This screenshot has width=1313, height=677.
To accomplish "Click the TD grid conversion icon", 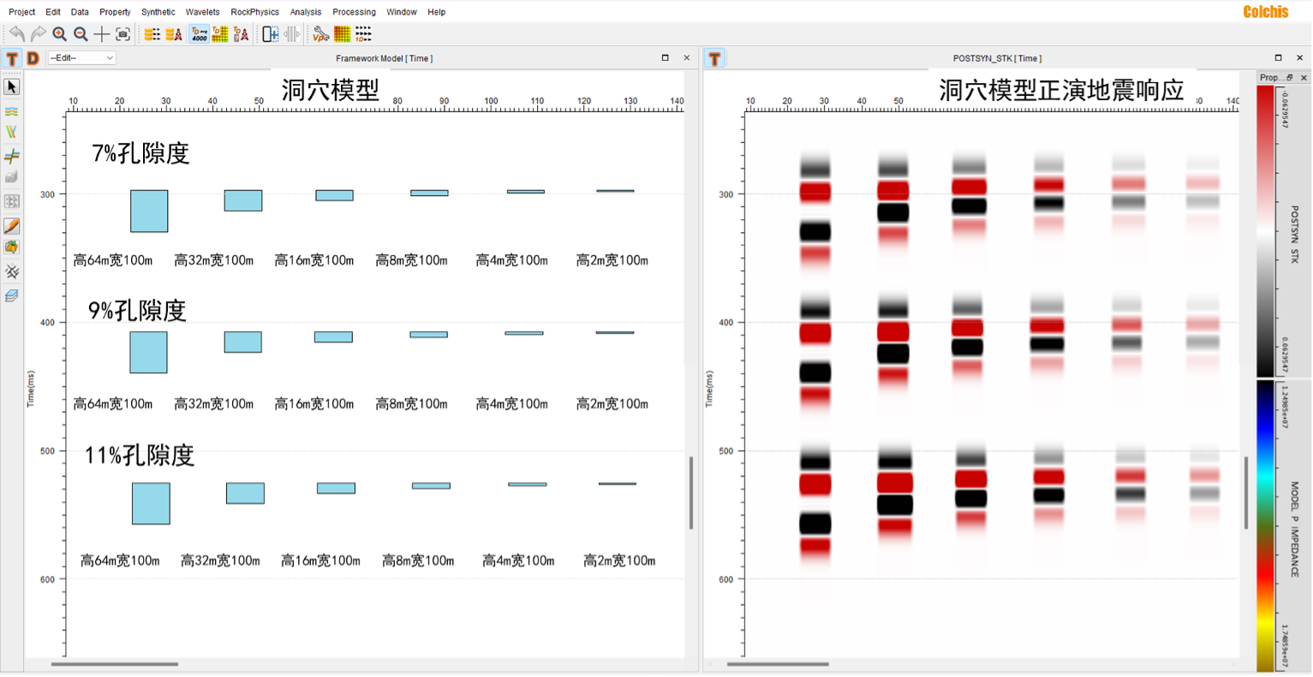I will tap(220, 34).
